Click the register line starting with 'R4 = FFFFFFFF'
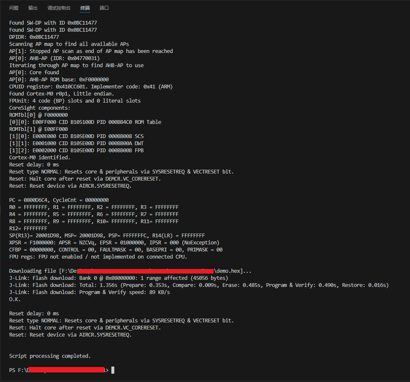The width and height of the screenshot is (410, 382). point(94,214)
